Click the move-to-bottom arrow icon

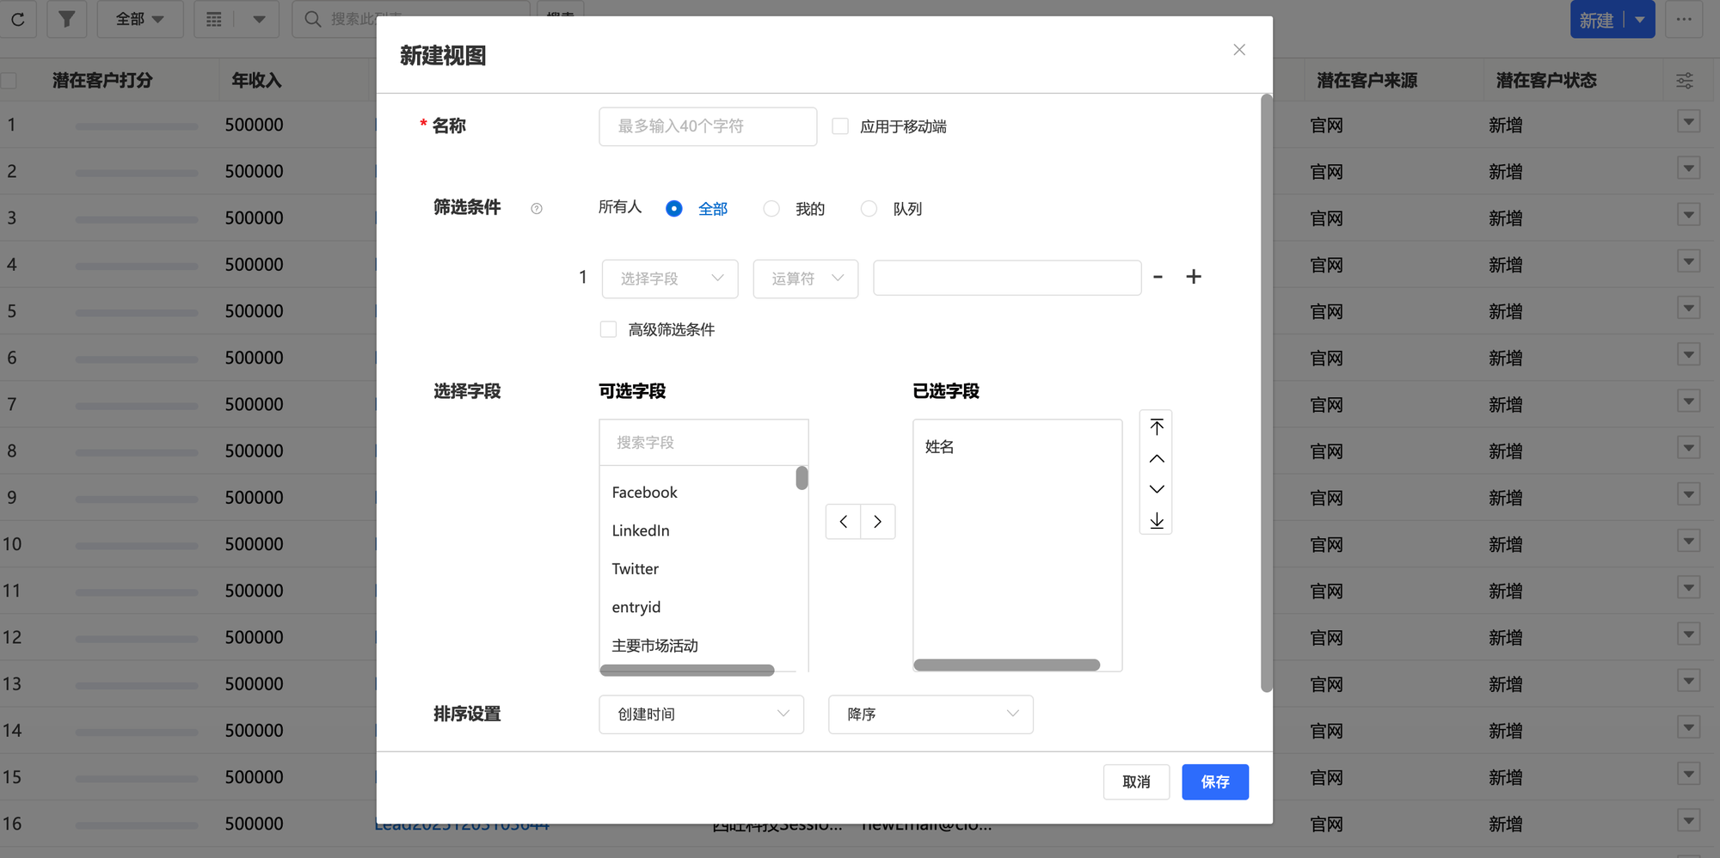point(1157,521)
